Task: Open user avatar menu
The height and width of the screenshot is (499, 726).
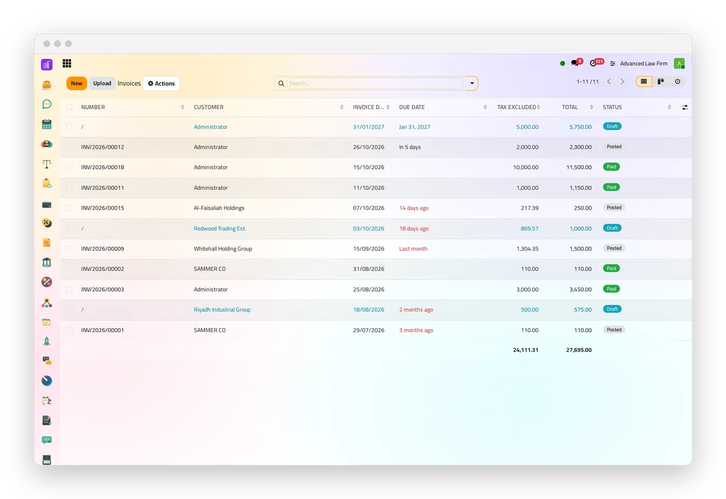Action: (x=679, y=64)
